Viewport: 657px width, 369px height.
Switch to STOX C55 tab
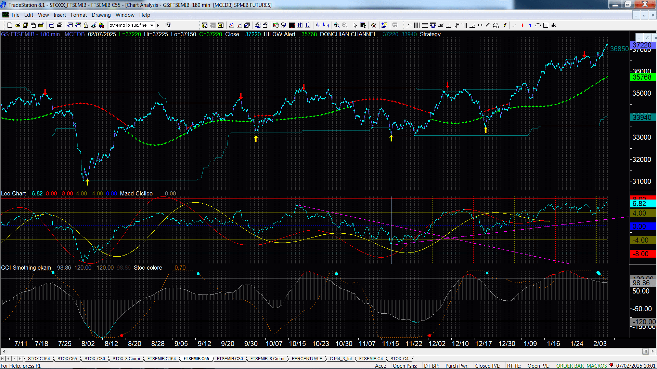(x=67, y=359)
